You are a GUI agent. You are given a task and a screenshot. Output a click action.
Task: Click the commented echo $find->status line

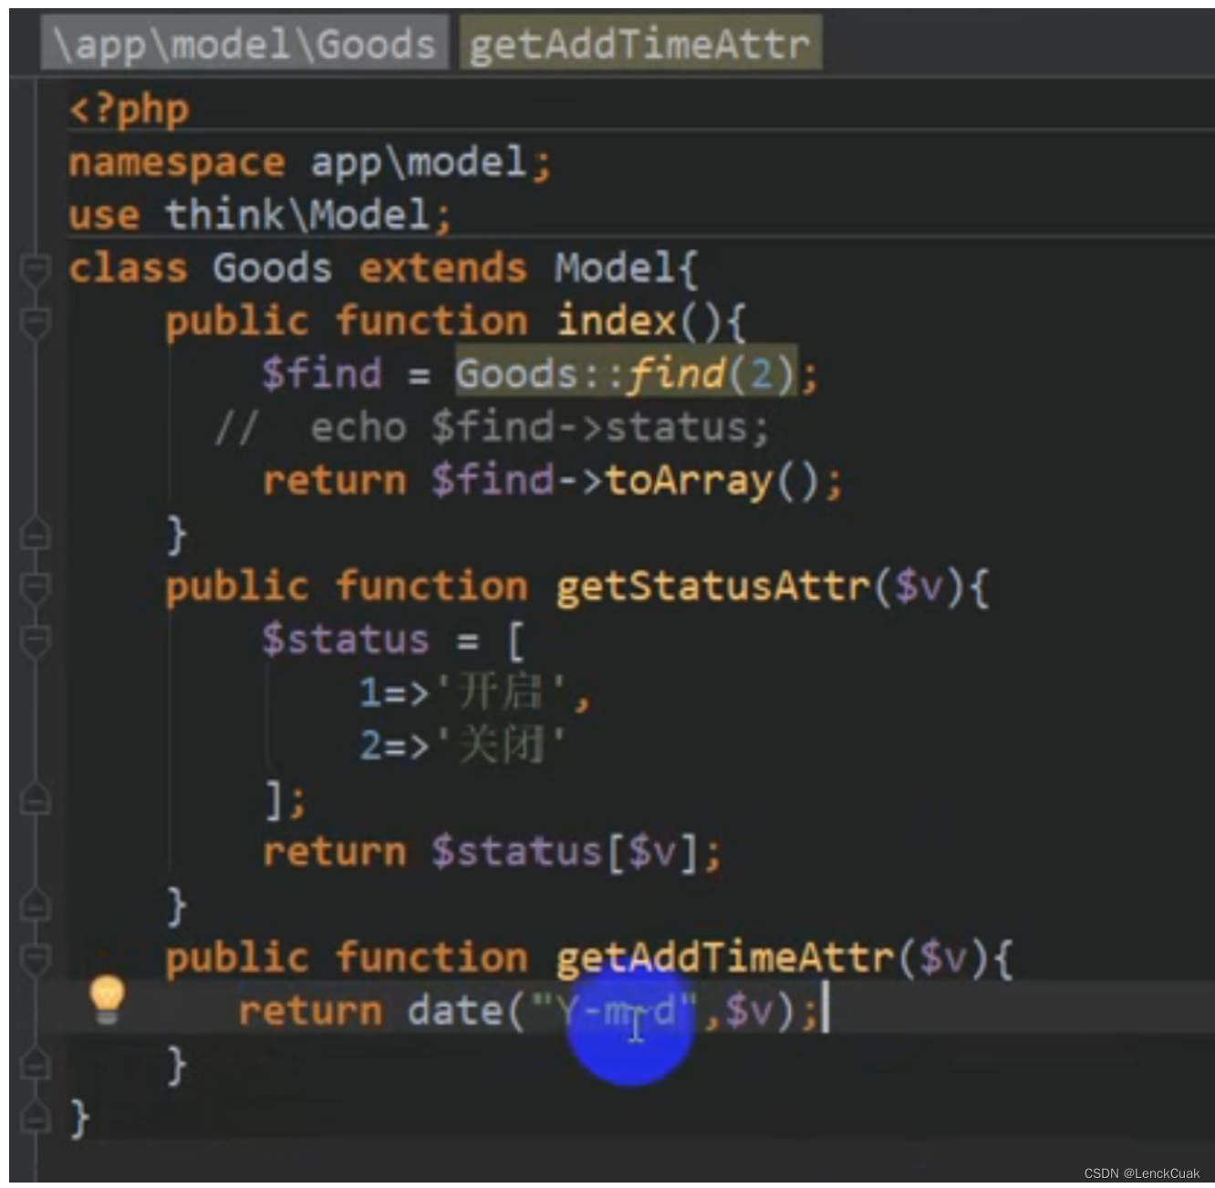tap(493, 427)
